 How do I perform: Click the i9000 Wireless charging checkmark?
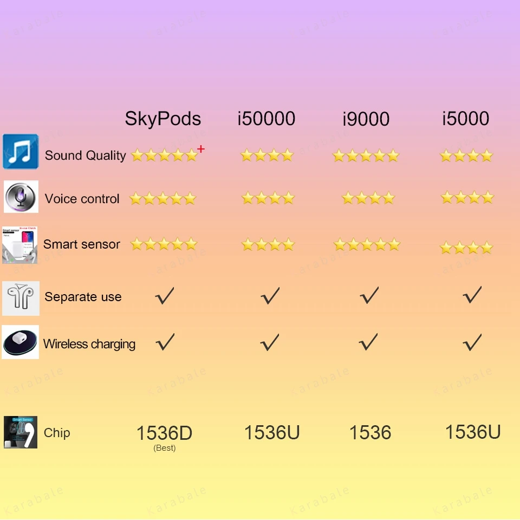[368, 342]
